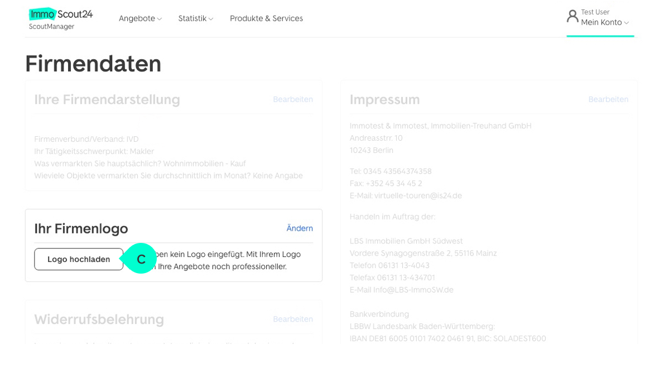Go to Produkte & Services
The width and height of the screenshot is (669, 368).
click(x=266, y=18)
